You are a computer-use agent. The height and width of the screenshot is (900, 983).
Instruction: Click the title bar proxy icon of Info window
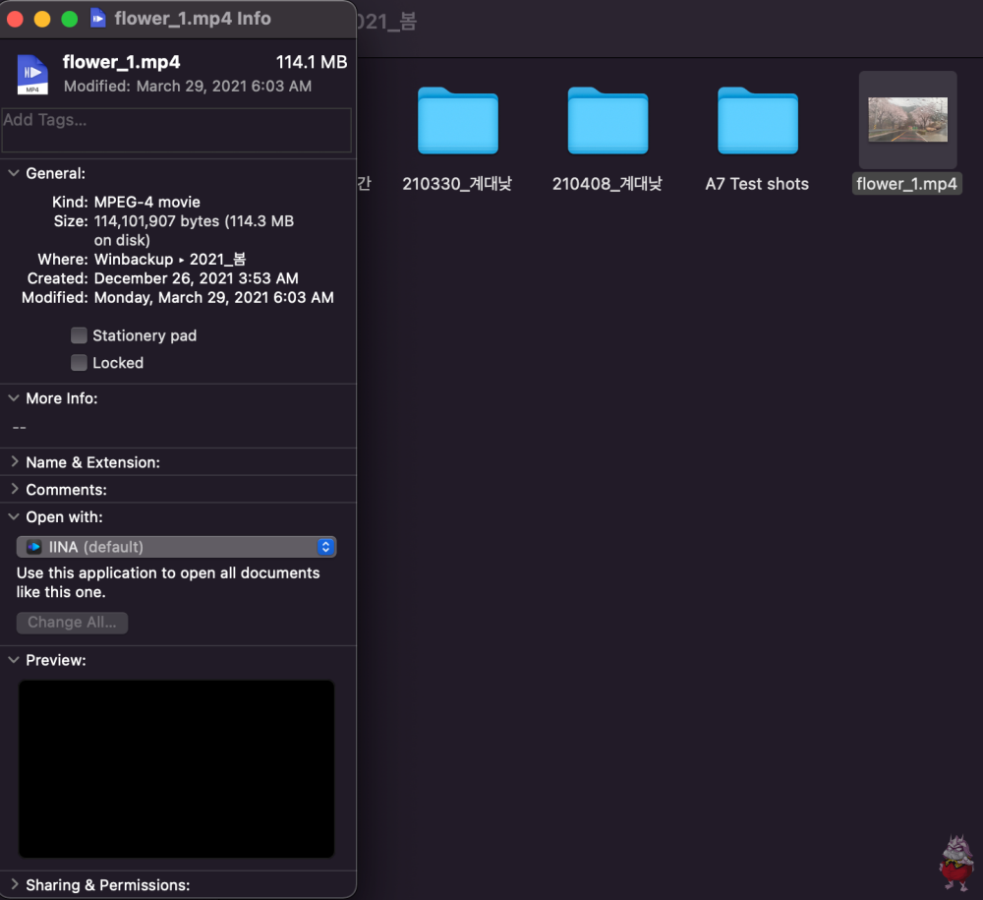click(x=97, y=18)
